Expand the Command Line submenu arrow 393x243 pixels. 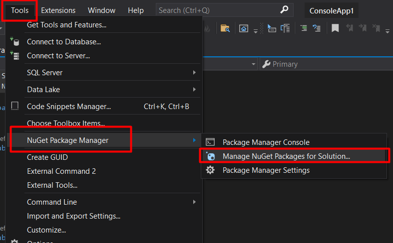(194, 202)
